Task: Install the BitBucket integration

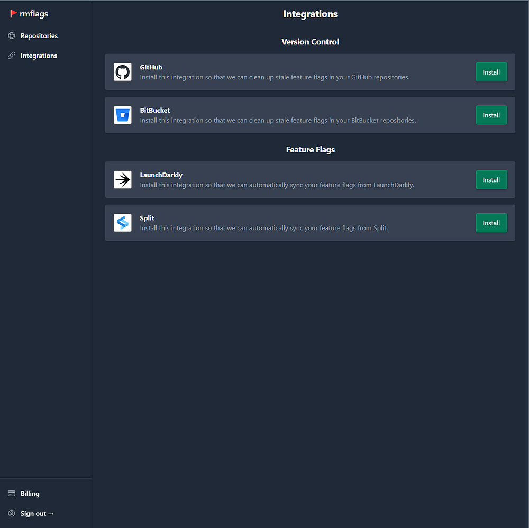Action: tap(491, 115)
